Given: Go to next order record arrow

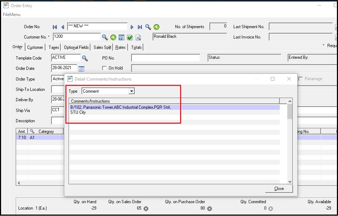Looking at the screenshot, I should pyautogui.click(x=132, y=27).
